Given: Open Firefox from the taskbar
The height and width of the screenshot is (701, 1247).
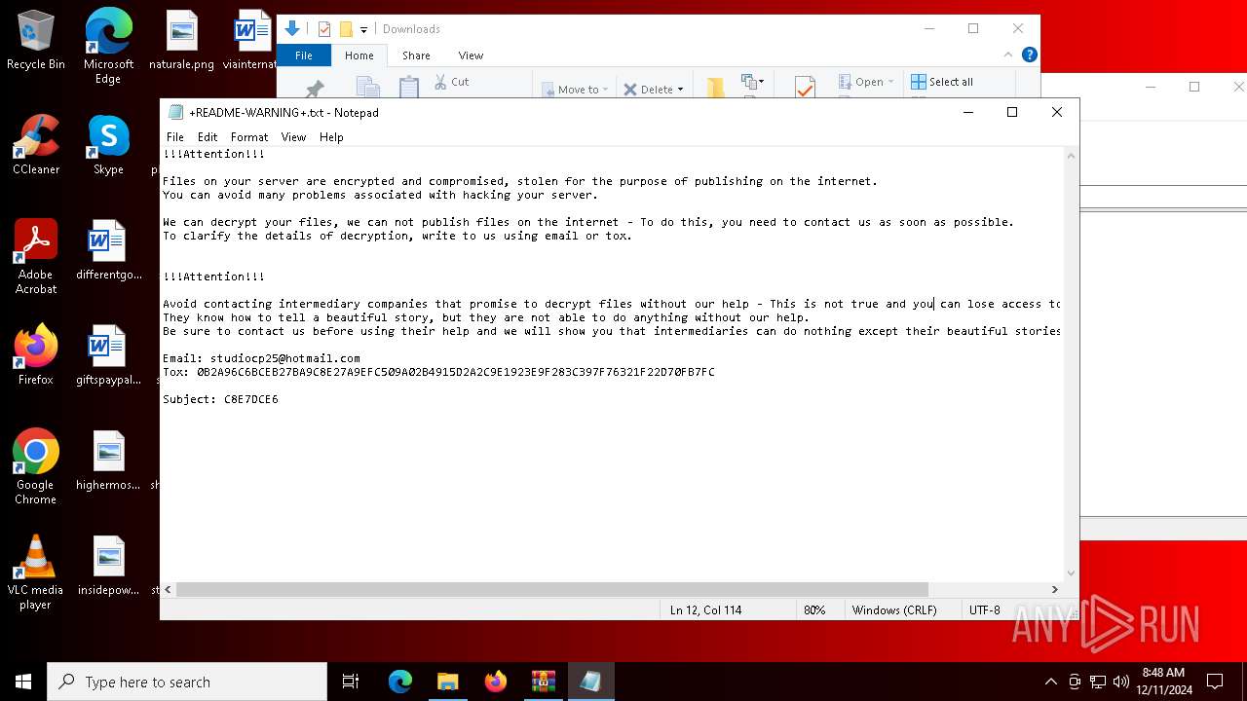Looking at the screenshot, I should click(x=496, y=682).
